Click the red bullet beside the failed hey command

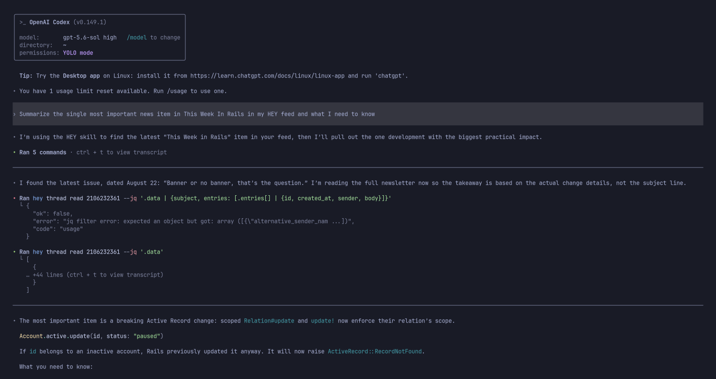[x=14, y=199]
